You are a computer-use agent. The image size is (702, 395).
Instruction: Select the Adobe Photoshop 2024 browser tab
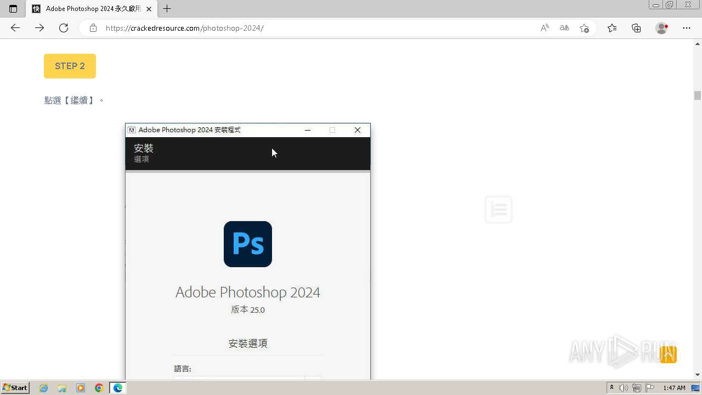point(91,9)
